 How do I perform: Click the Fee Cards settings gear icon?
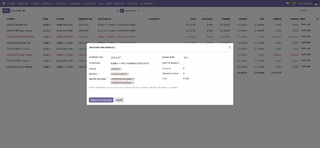24,11
